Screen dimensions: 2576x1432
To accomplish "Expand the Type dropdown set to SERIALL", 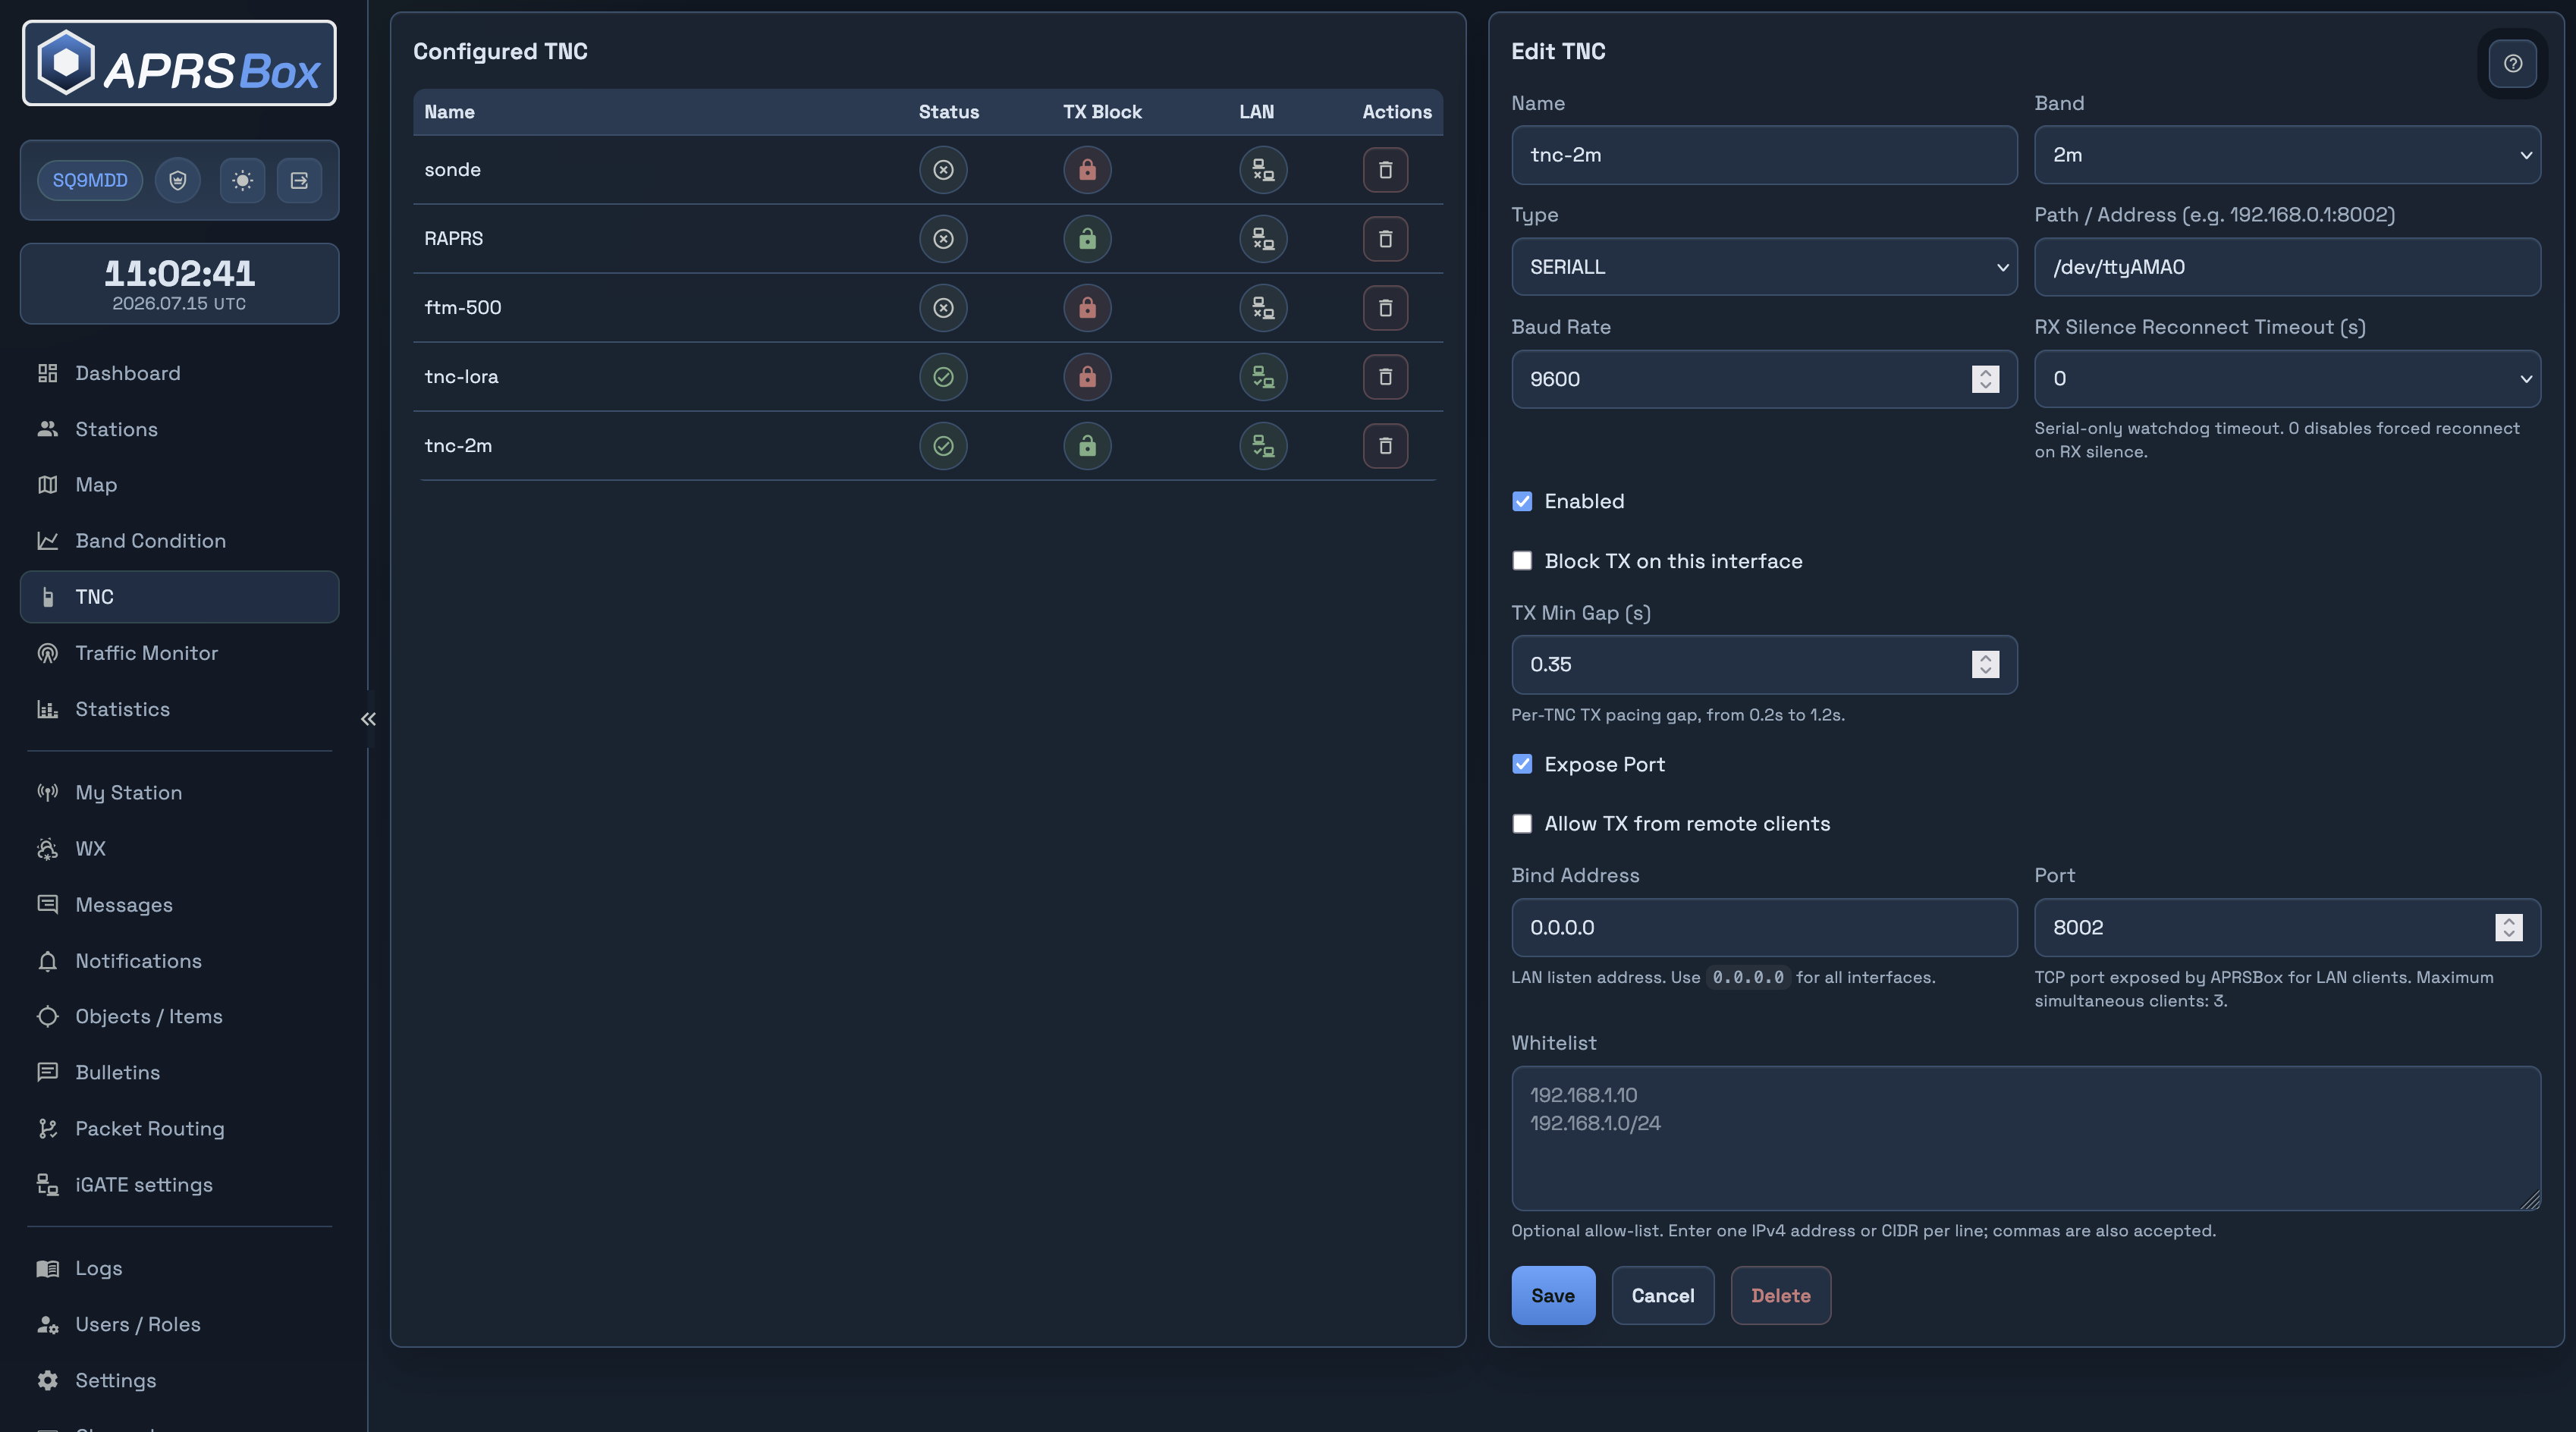I will (x=1764, y=267).
